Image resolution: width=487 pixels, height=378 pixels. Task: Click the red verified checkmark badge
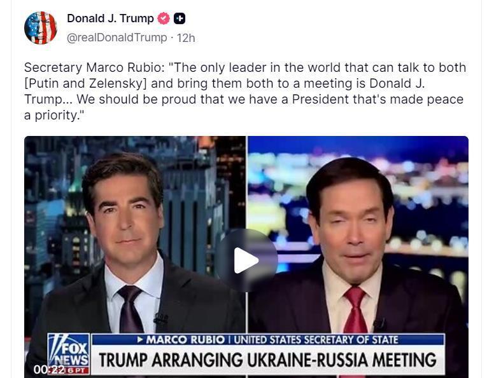point(164,18)
